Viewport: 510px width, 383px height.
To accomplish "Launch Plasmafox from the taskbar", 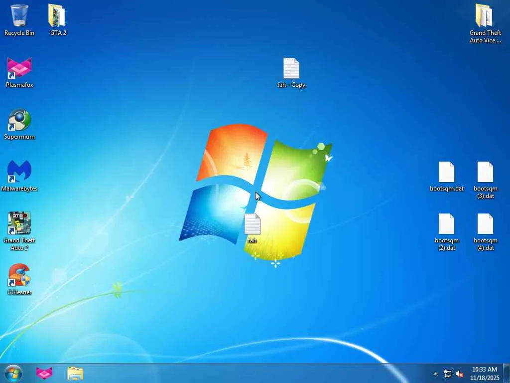I will coord(44,374).
